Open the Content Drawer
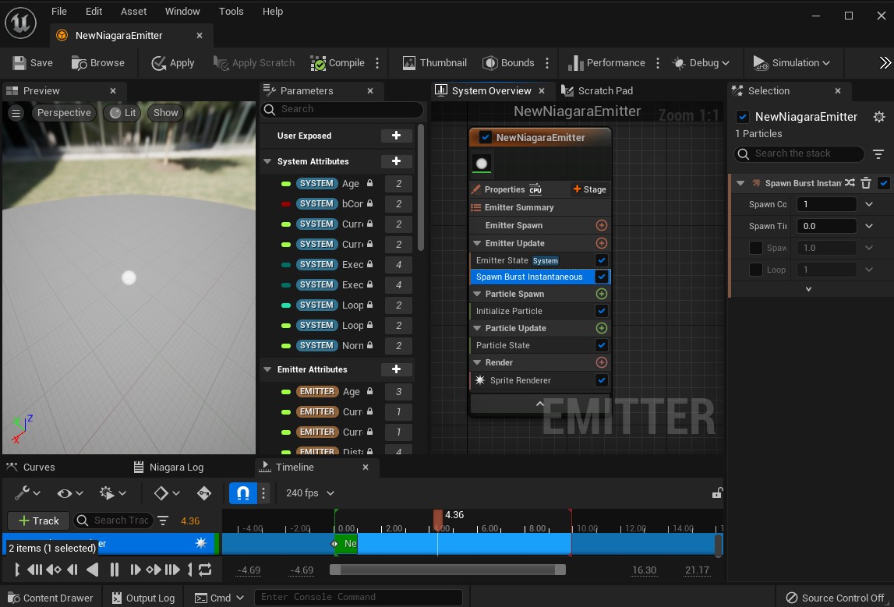 tap(50, 598)
